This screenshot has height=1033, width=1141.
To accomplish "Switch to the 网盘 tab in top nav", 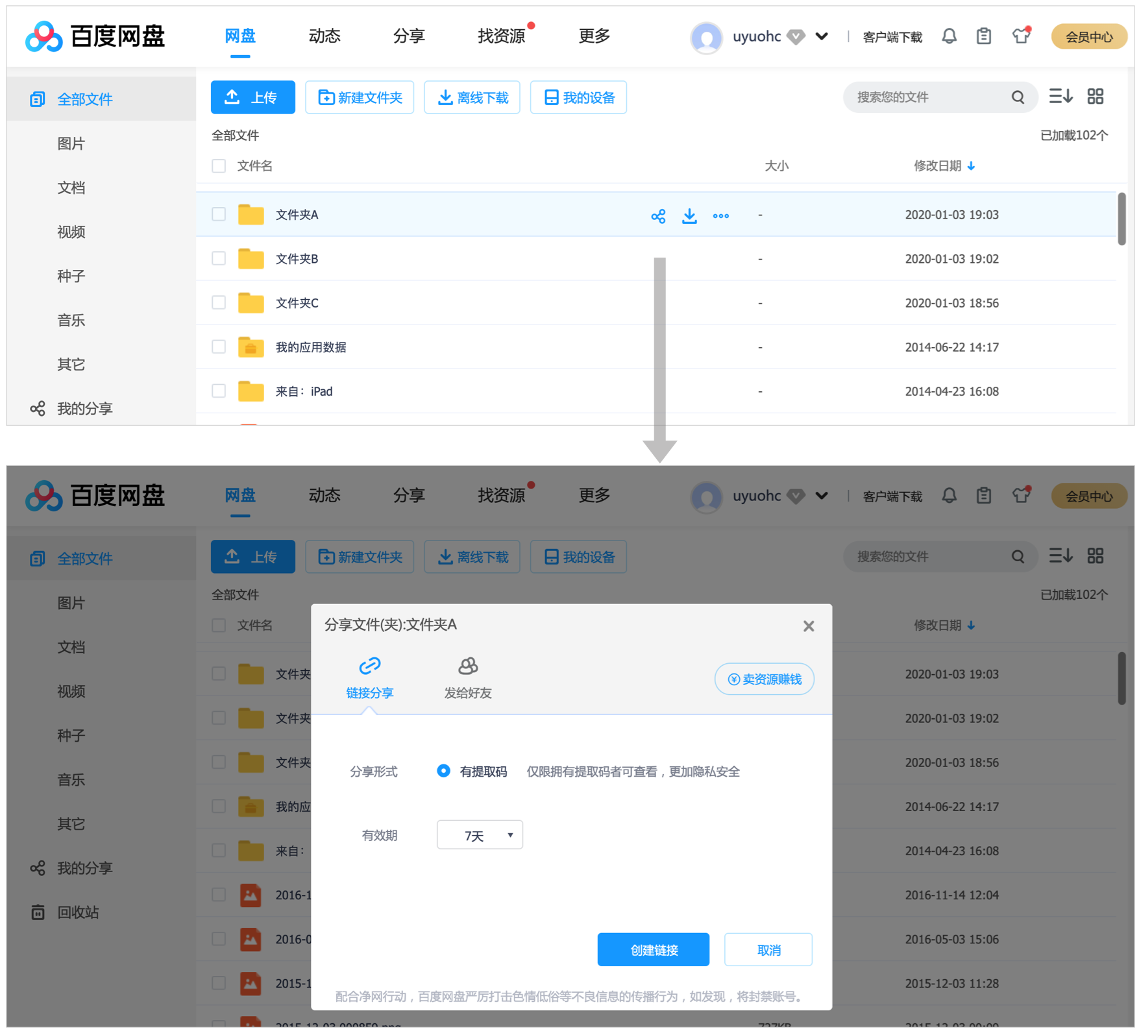I will point(240,36).
